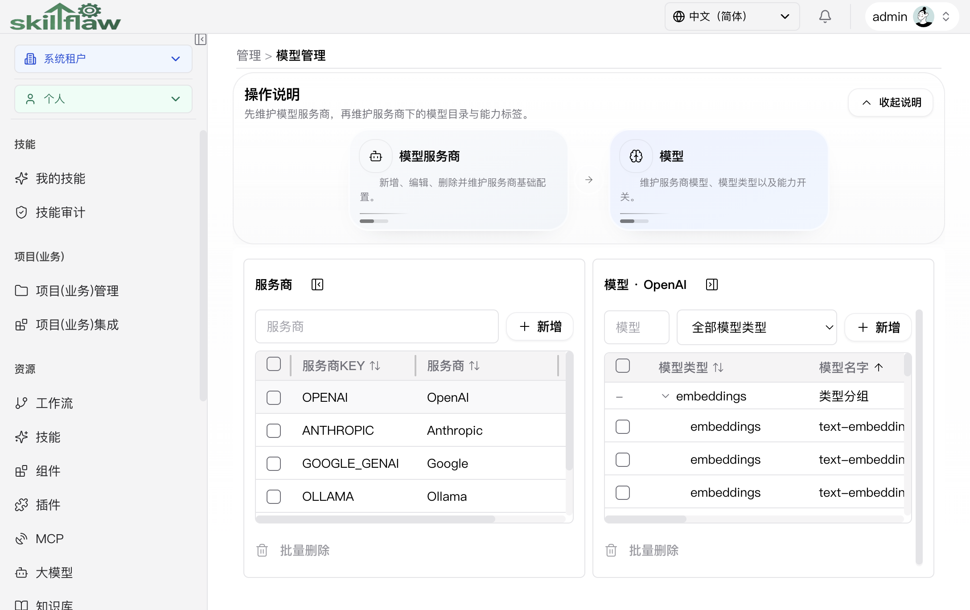The image size is (970, 610).
Task: Focus the 服务商 search input
Action: 377,326
